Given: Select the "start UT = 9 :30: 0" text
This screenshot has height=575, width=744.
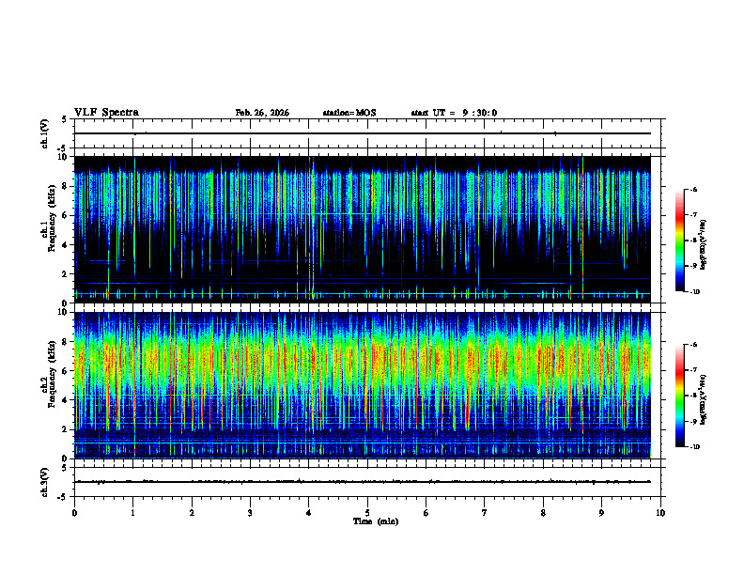Looking at the screenshot, I should 454,113.
